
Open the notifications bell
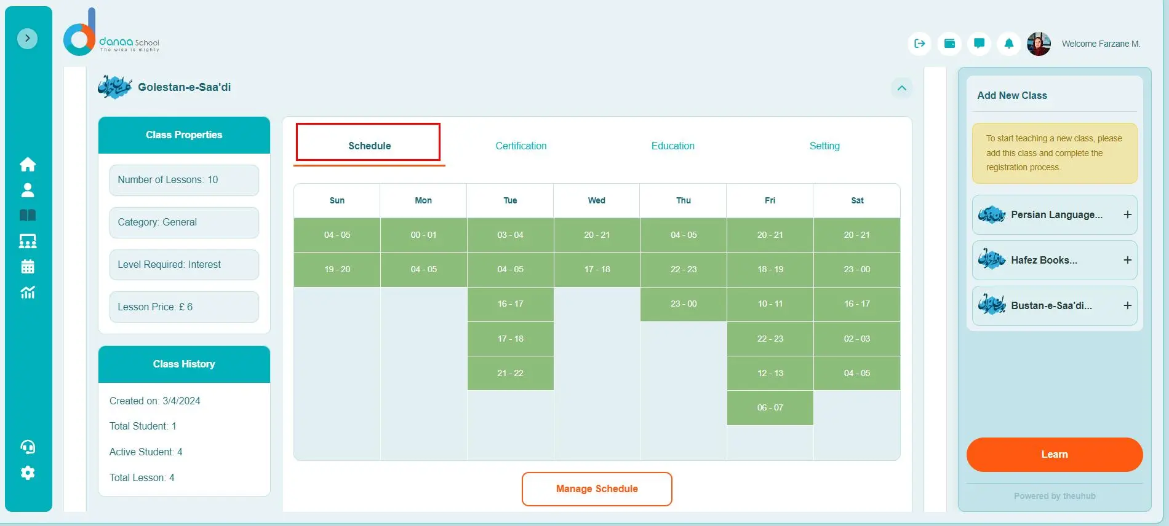pyautogui.click(x=1009, y=44)
